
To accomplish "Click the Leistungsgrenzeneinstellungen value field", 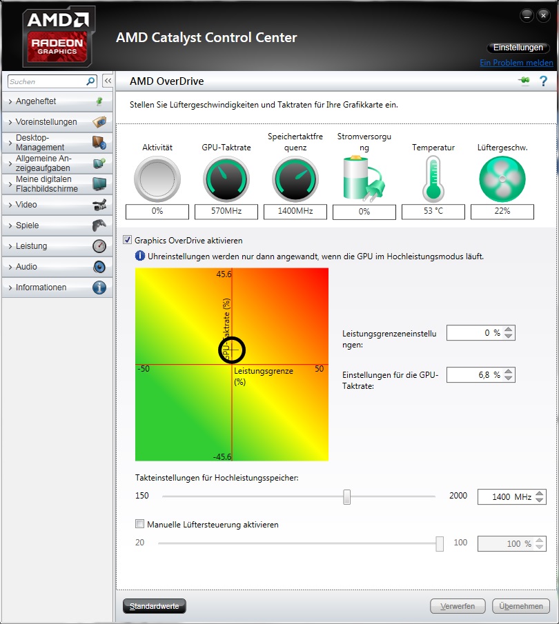I will (x=475, y=333).
